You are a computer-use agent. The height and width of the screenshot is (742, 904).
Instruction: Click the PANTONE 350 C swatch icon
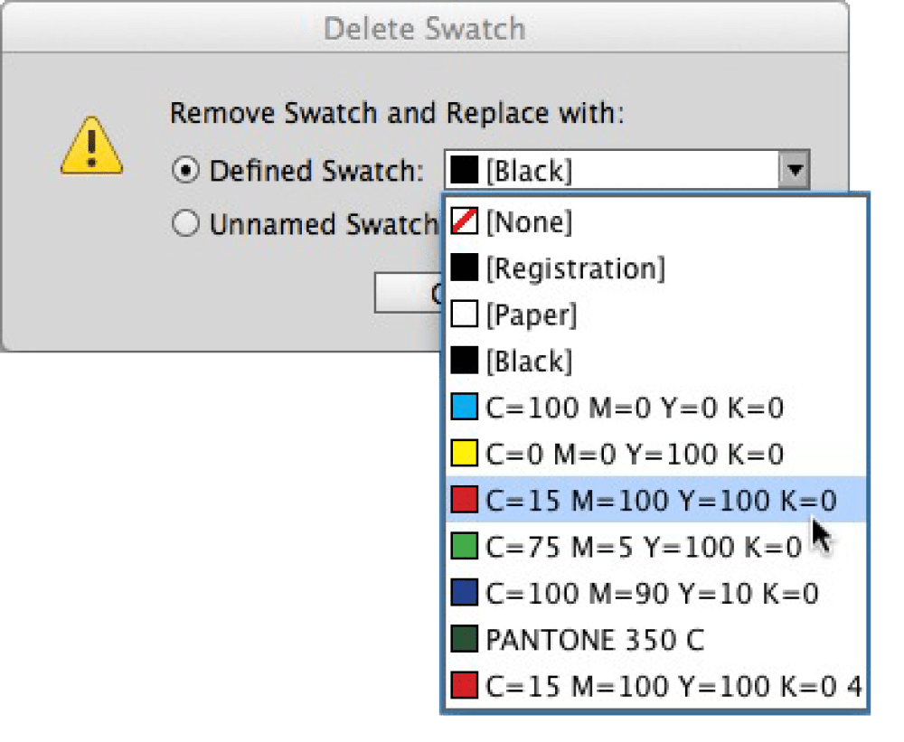(x=464, y=640)
